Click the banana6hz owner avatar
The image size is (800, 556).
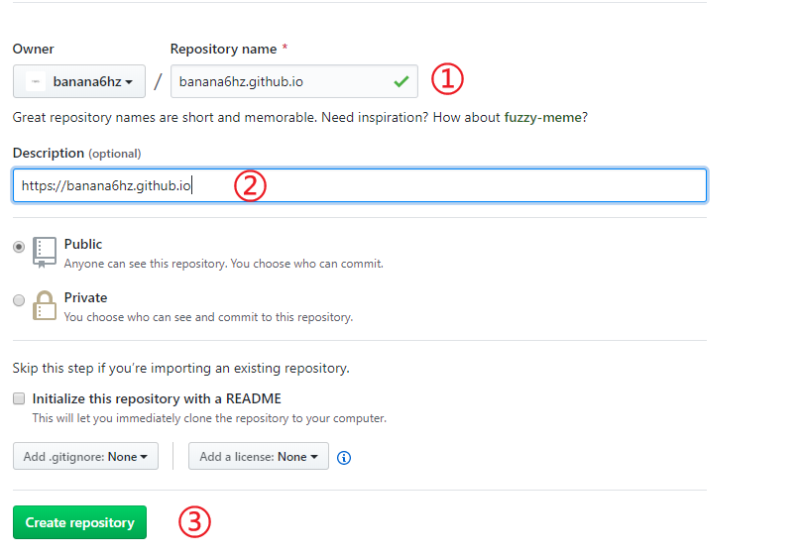pos(36,82)
